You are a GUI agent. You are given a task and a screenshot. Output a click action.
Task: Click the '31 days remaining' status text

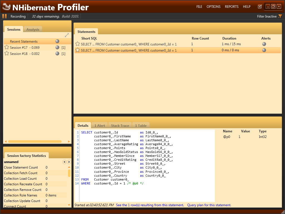46,16
